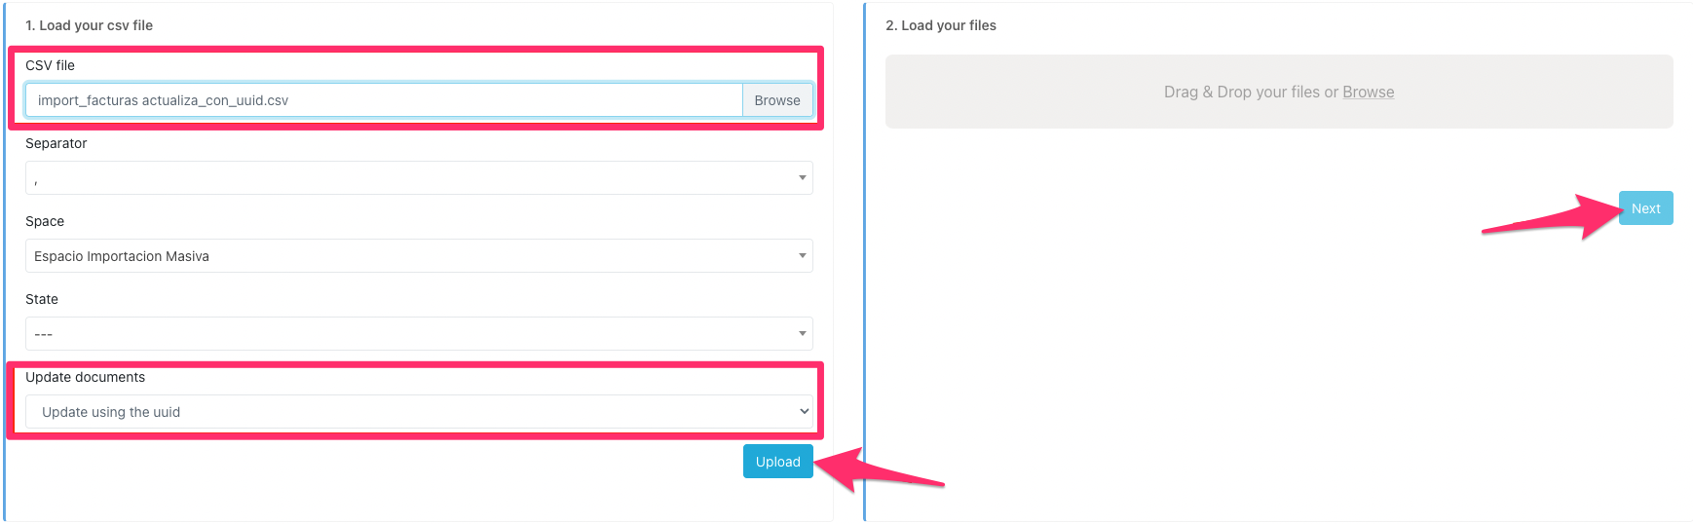Click the Space label

click(x=45, y=221)
